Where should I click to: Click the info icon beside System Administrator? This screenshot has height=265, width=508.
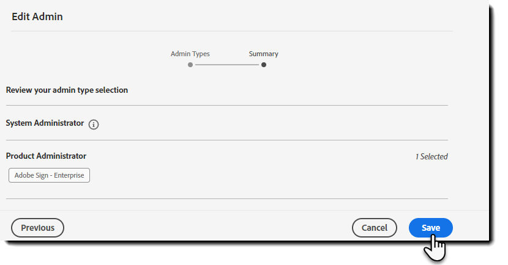[94, 125]
